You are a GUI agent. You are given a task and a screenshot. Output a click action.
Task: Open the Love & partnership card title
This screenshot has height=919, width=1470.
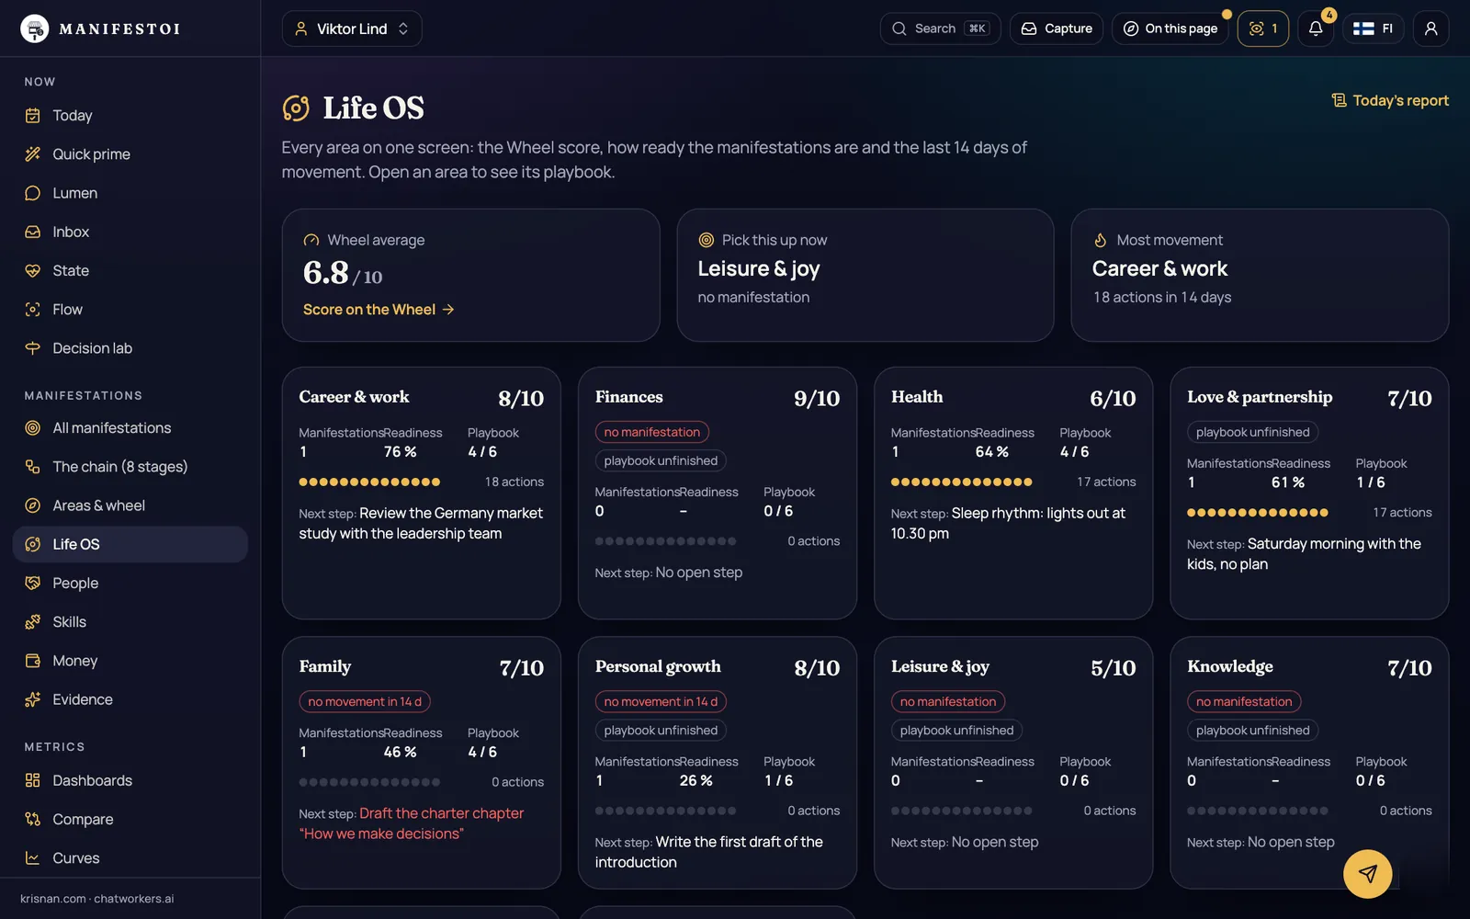tap(1260, 397)
